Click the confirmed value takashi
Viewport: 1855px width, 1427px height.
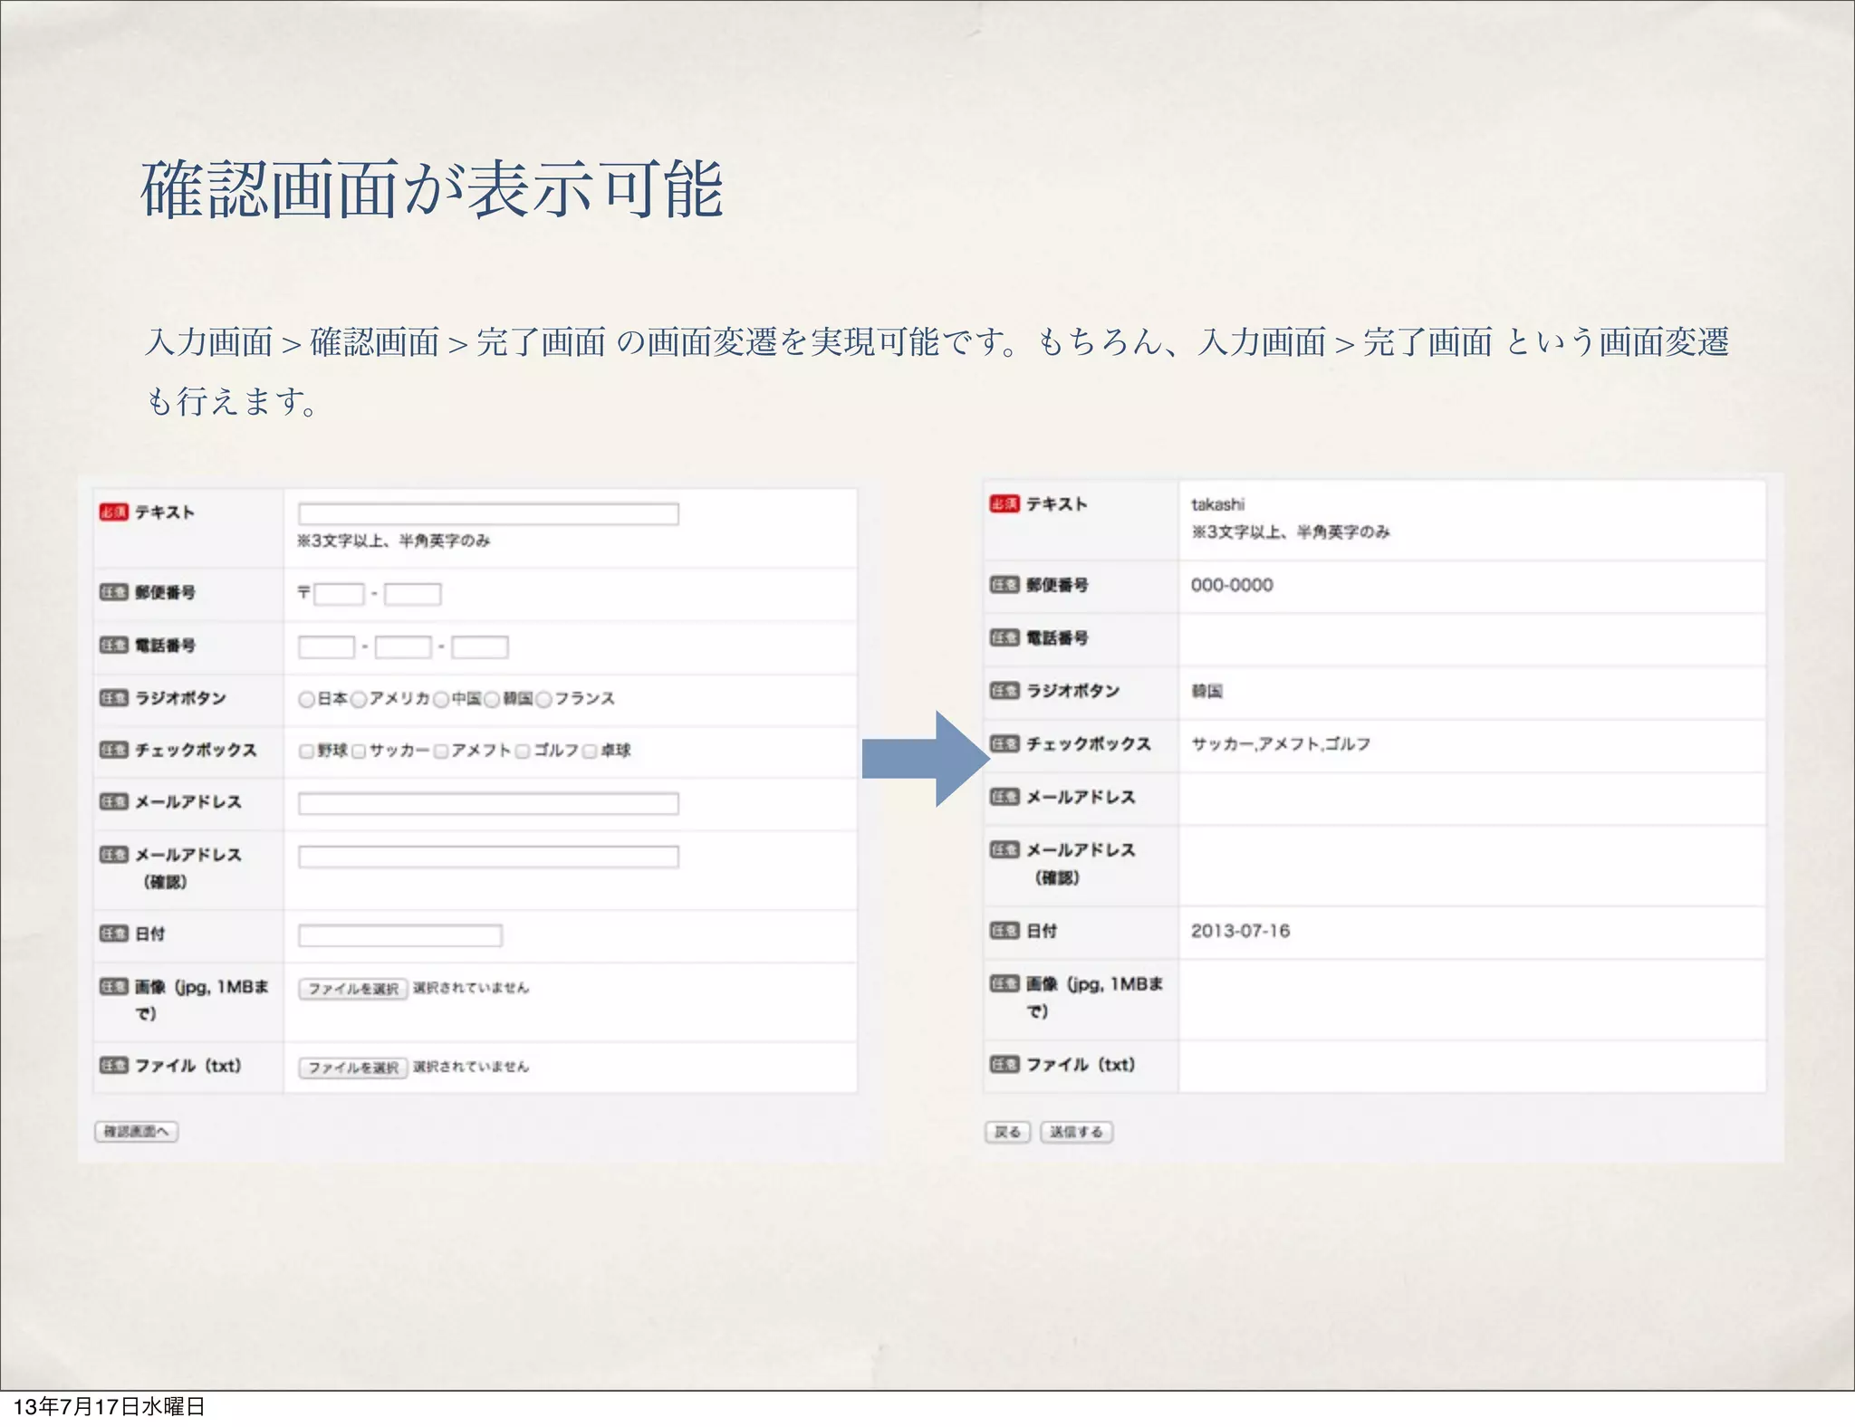tap(1217, 504)
